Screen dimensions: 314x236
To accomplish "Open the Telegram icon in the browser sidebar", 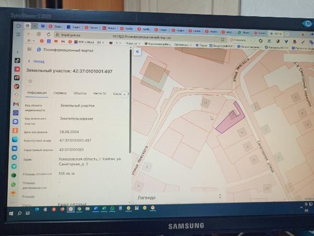I will point(14,157).
